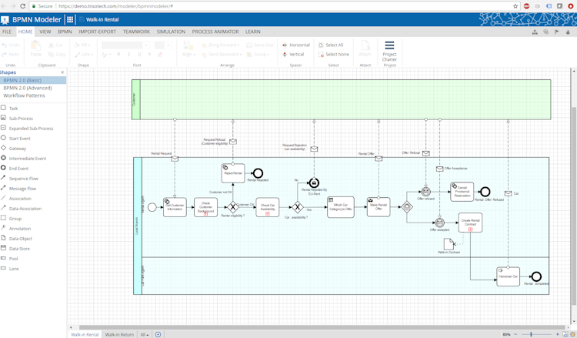Select Workflow Patterns shape set
Viewport: 577px width, 338px height.
(x=24, y=95)
